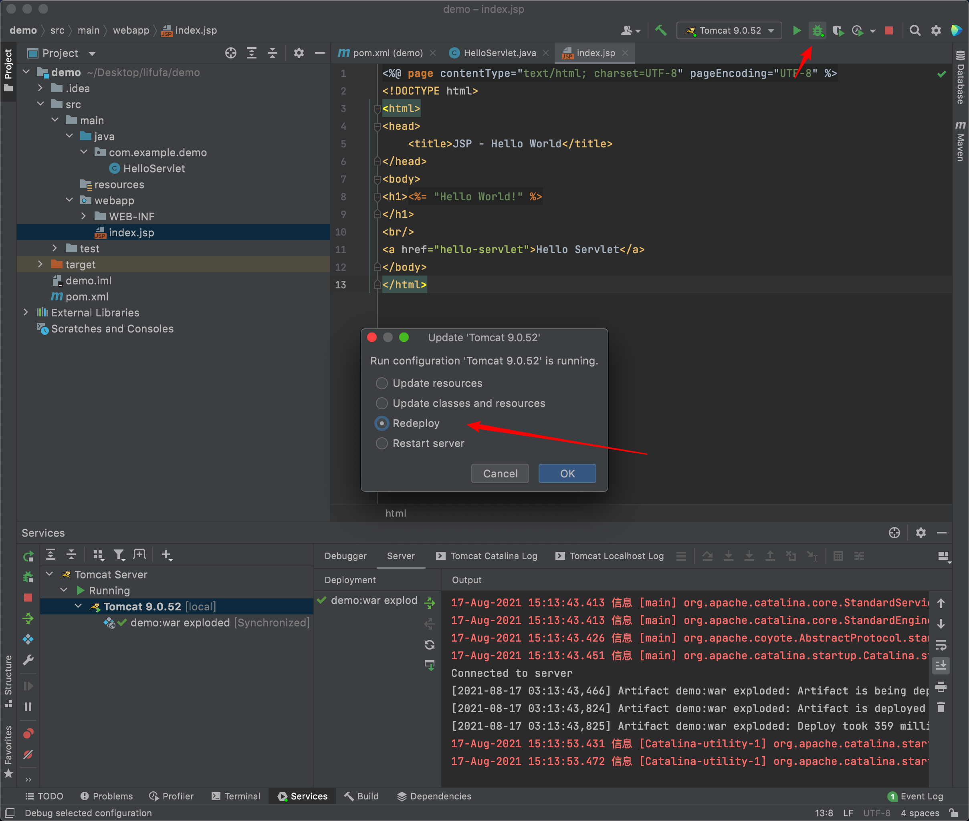This screenshot has height=821, width=969.
Task: Click OK in the Update dialog
Action: (567, 473)
